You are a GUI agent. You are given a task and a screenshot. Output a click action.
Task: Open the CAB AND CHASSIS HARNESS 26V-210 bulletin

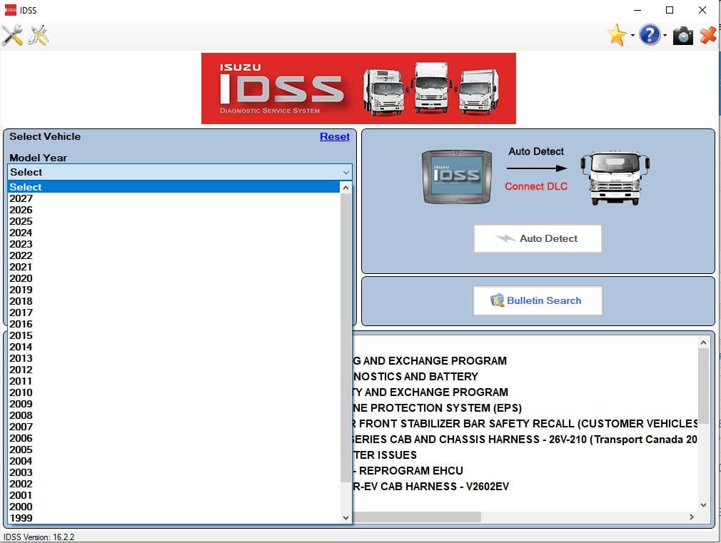[525, 439]
